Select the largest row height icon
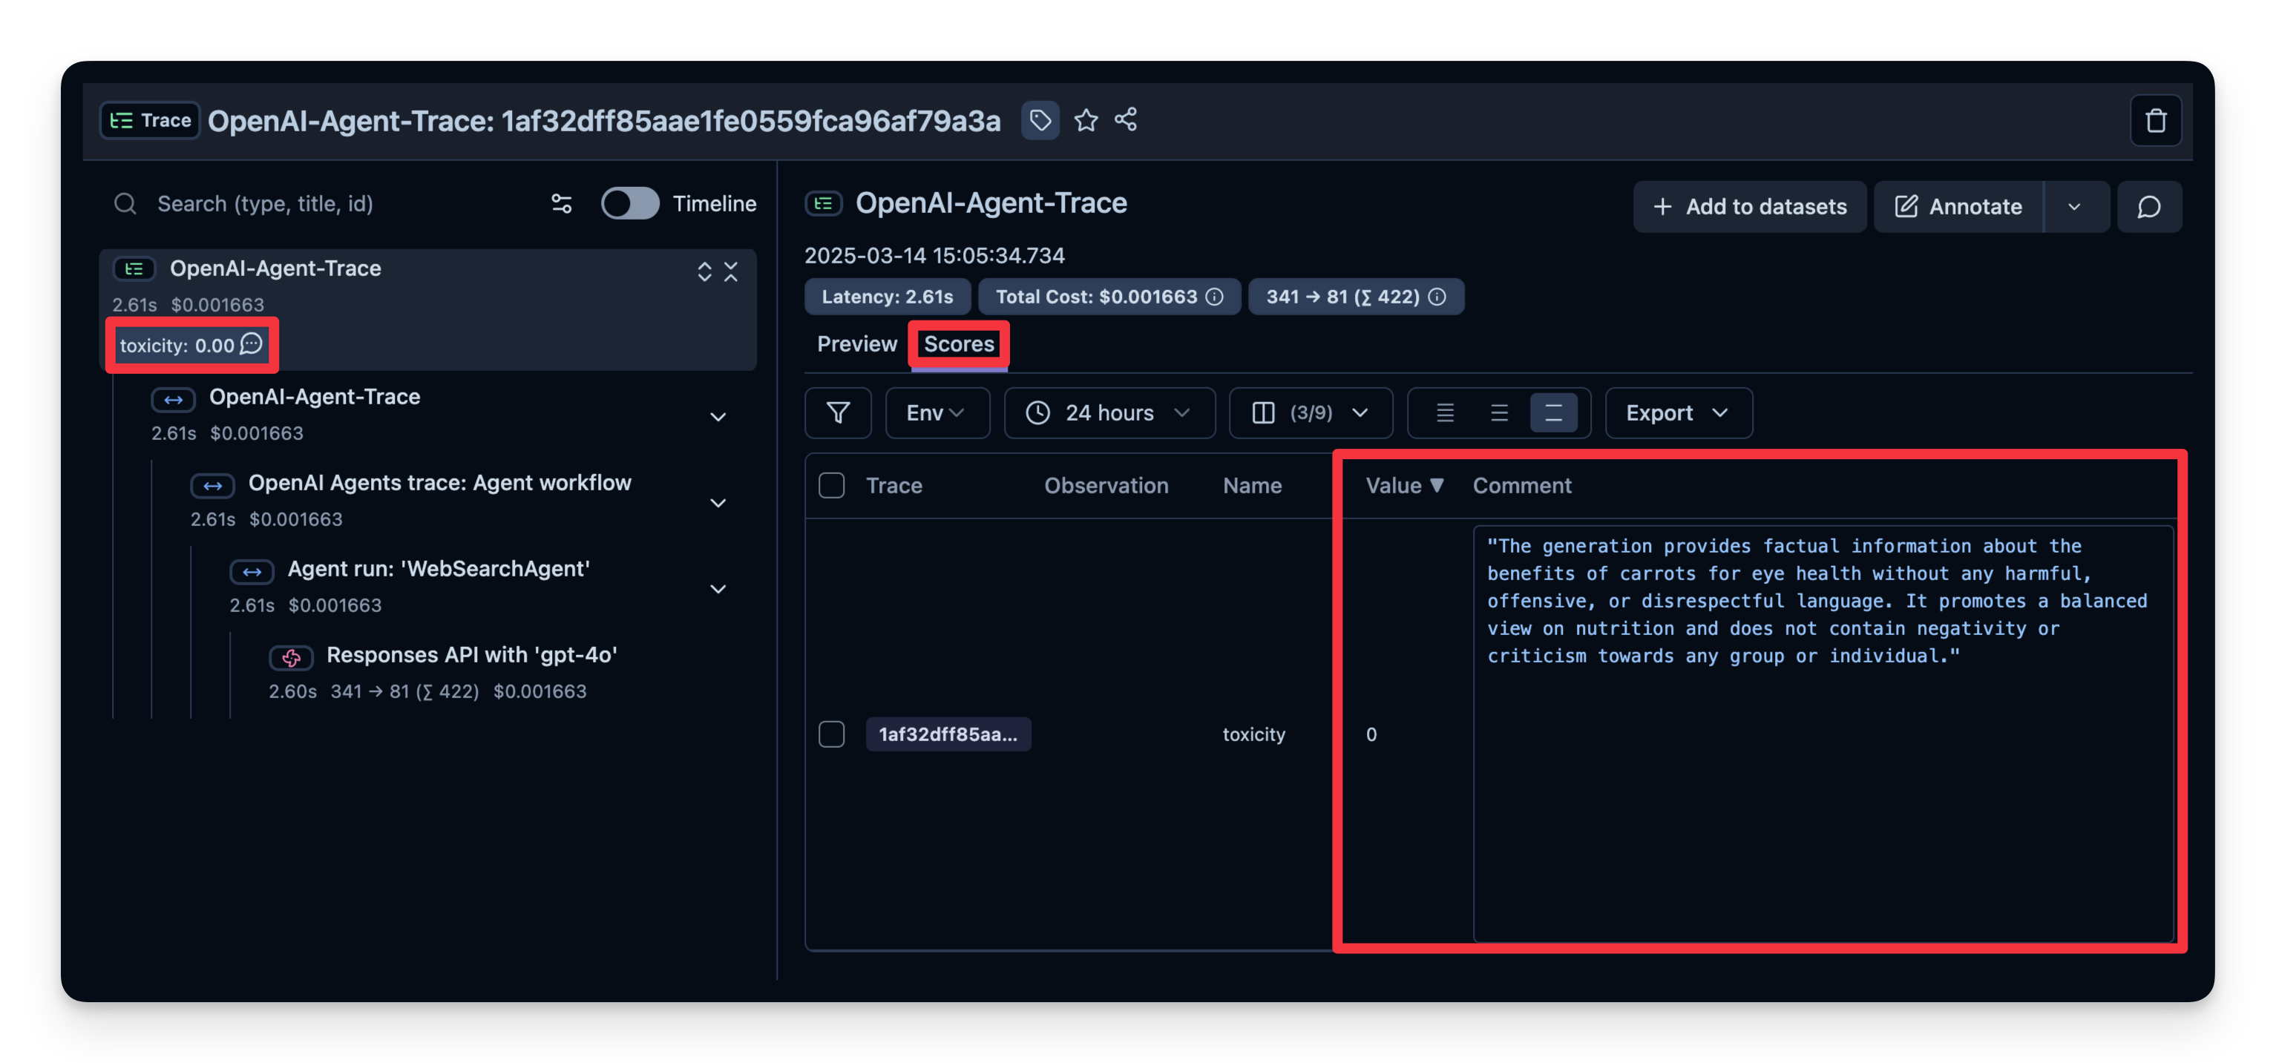The image size is (2276, 1063). click(1553, 412)
